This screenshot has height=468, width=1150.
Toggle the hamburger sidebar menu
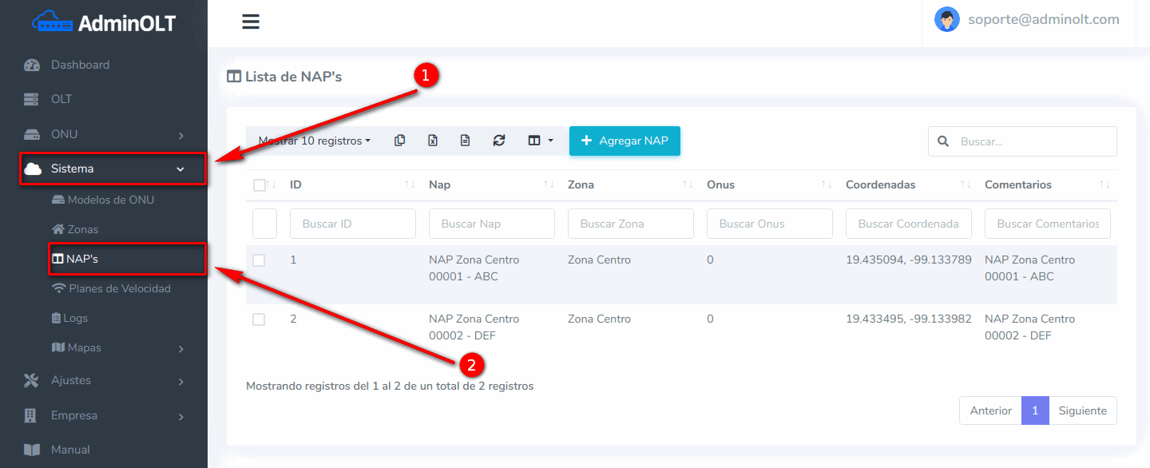251,22
